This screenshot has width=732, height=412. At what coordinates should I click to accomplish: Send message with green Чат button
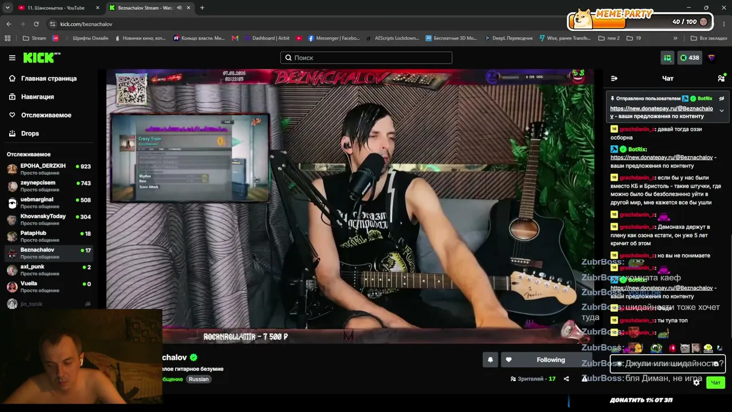click(715, 382)
